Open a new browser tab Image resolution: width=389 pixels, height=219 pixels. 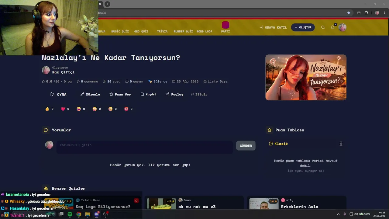coord(107,4)
